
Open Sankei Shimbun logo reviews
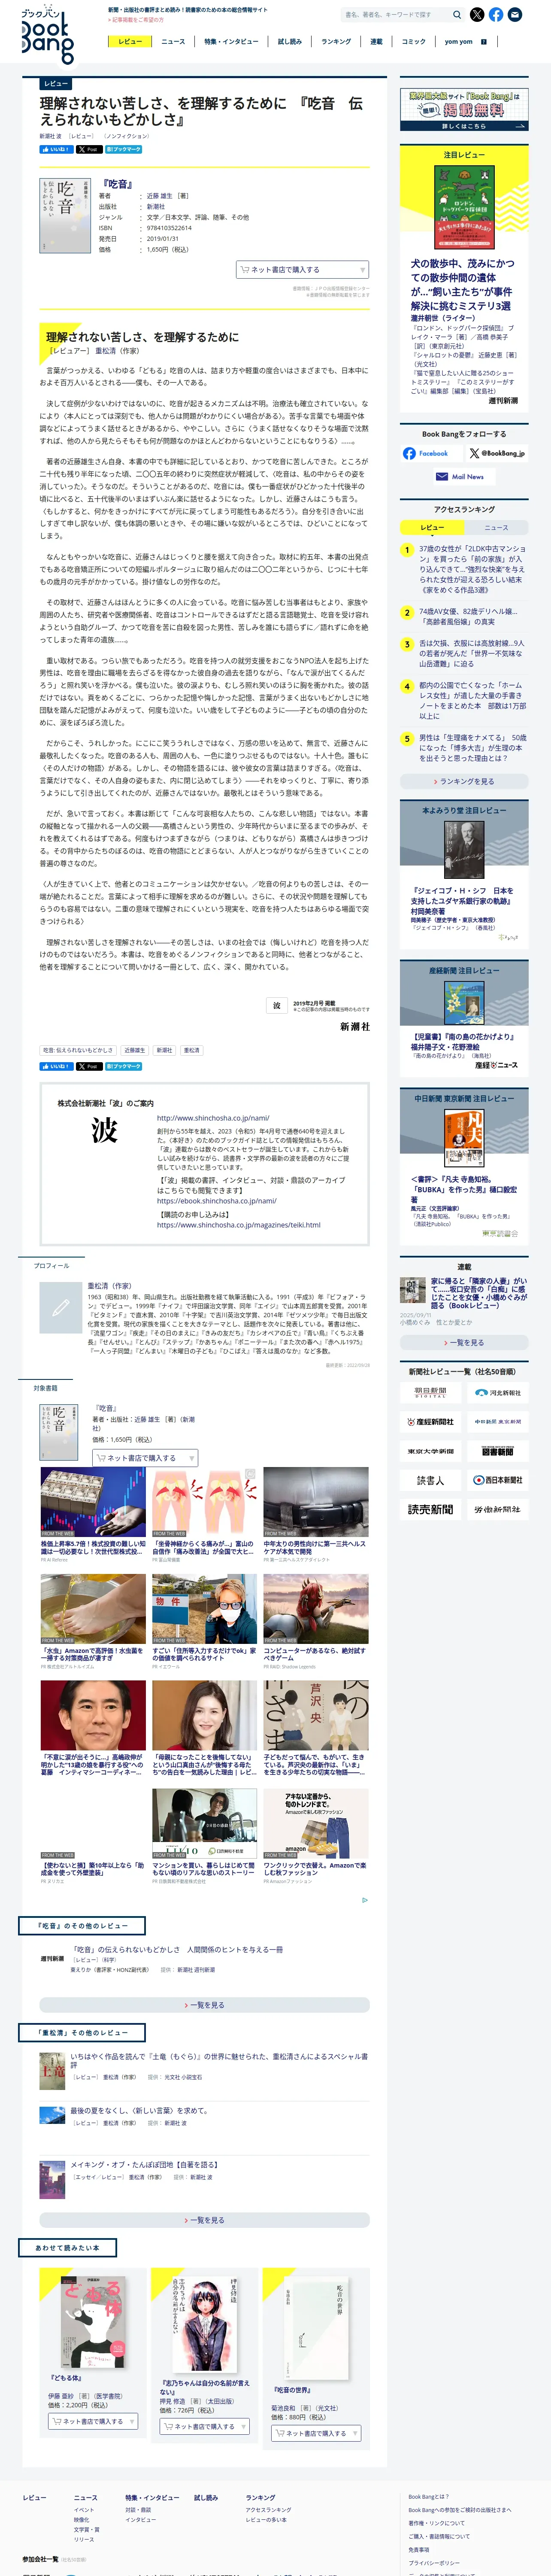click(430, 1422)
